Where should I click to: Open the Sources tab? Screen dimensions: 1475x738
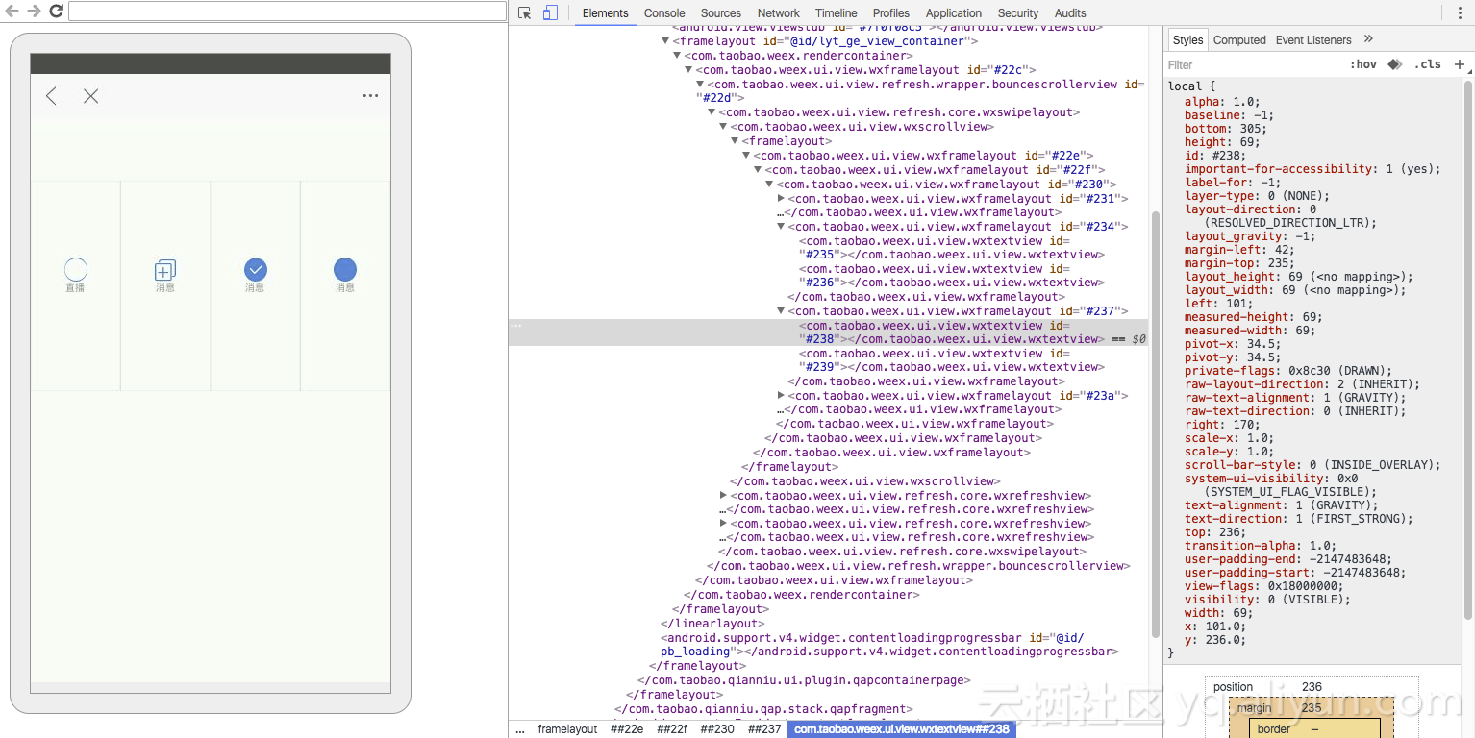click(x=721, y=13)
